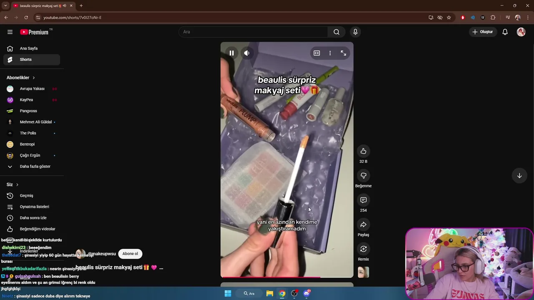This screenshot has width=534, height=300.
Task: Expand the Short to full screen
Action: (343, 53)
